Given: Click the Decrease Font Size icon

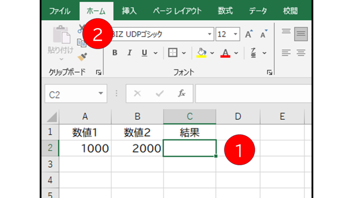Looking at the screenshot, I should pyautogui.click(x=263, y=34).
